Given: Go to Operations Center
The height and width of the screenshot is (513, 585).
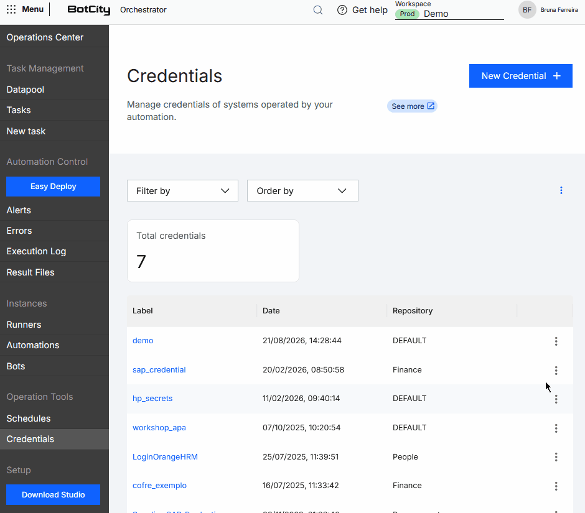Looking at the screenshot, I should (x=54, y=37).
